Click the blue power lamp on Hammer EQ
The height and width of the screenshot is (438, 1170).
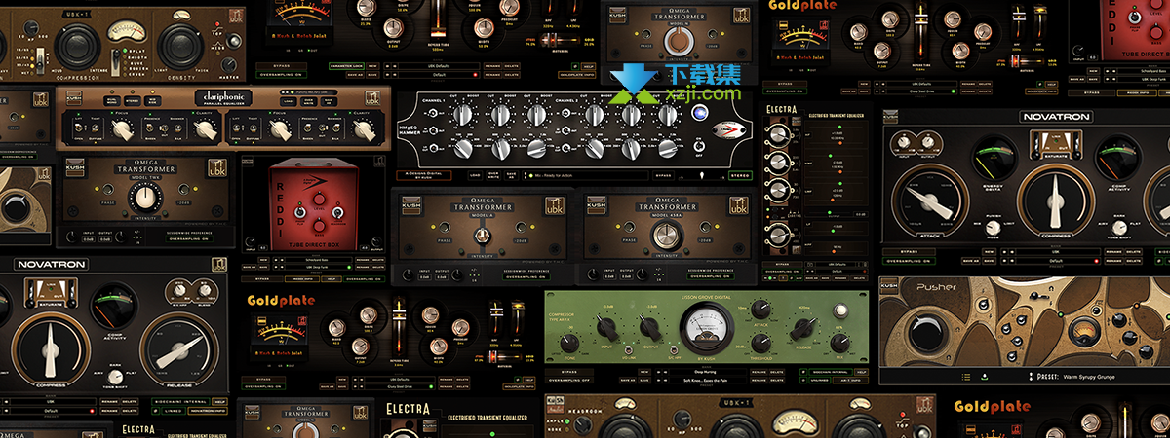pos(701,113)
